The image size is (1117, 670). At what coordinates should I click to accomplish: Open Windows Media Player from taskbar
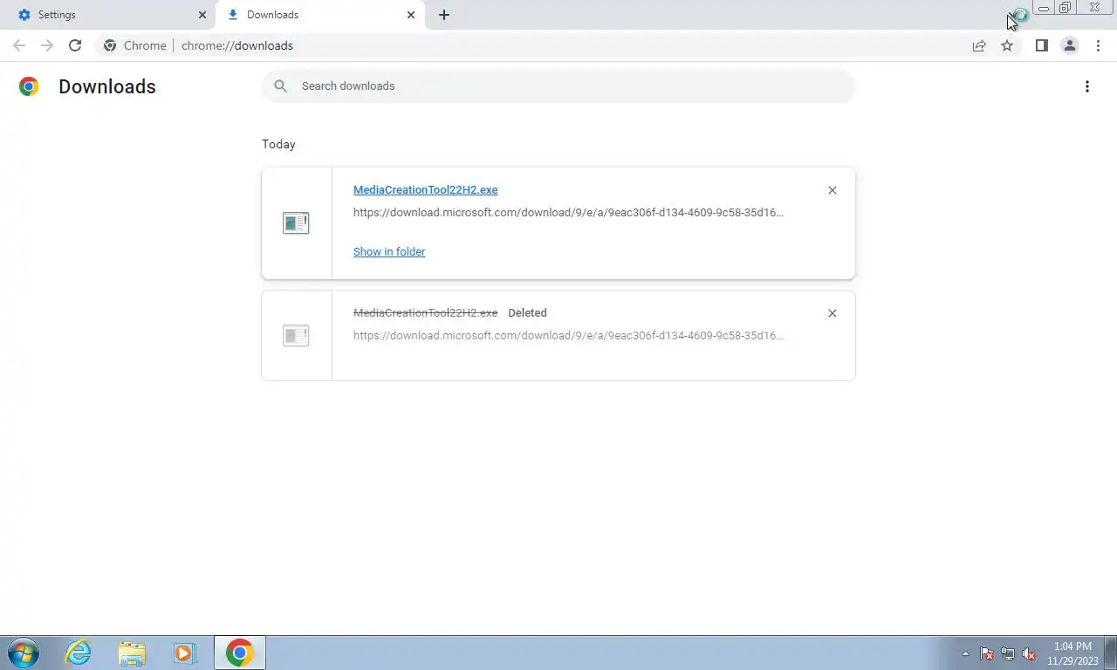coord(185,653)
